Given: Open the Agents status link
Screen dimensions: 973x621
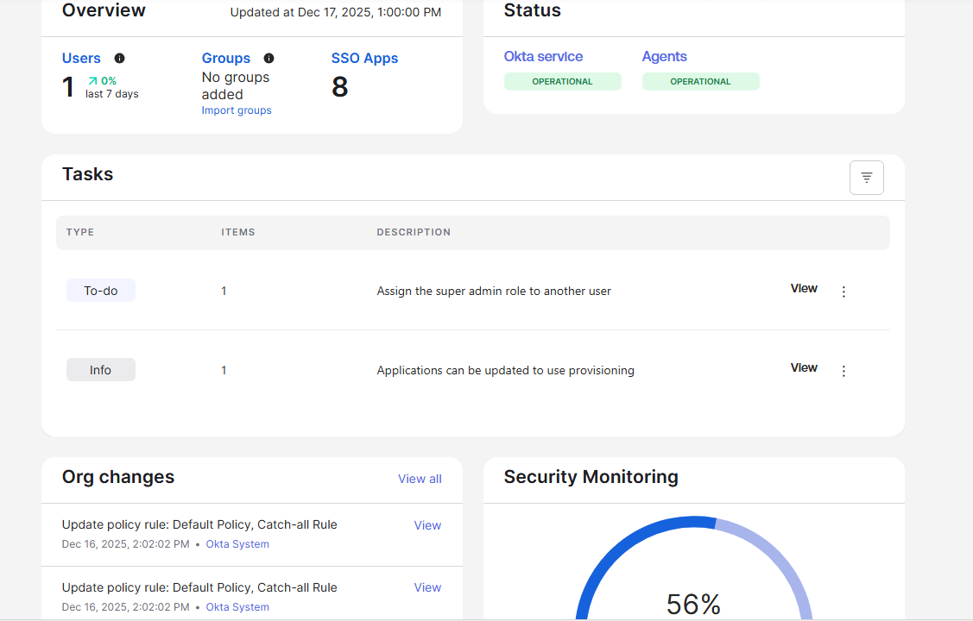Looking at the screenshot, I should (664, 56).
